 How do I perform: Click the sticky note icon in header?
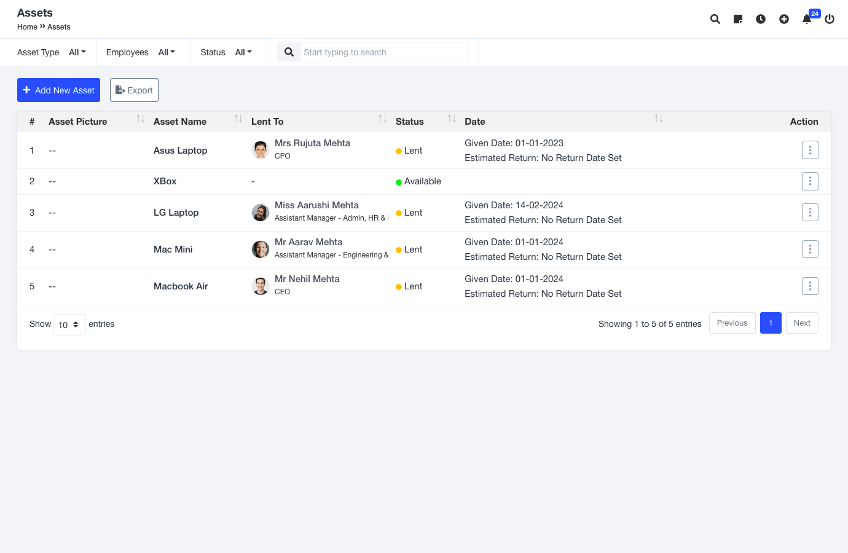pos(738,19)
